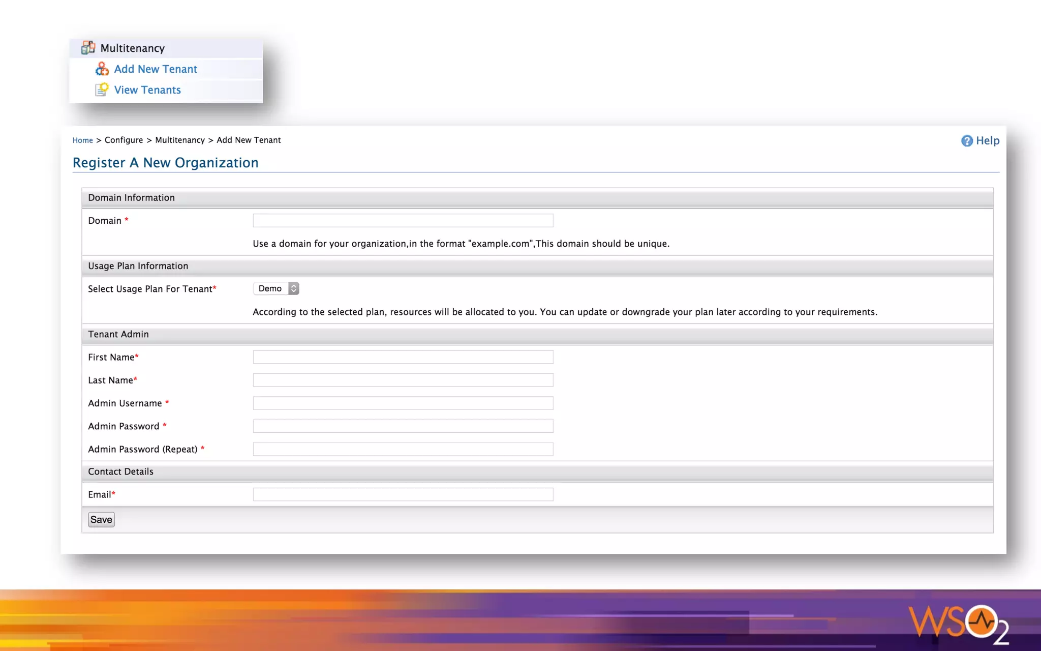1041x651 pixels.
Task: Click the Add New Tenant icon
Action: click(x=102, y=69)
